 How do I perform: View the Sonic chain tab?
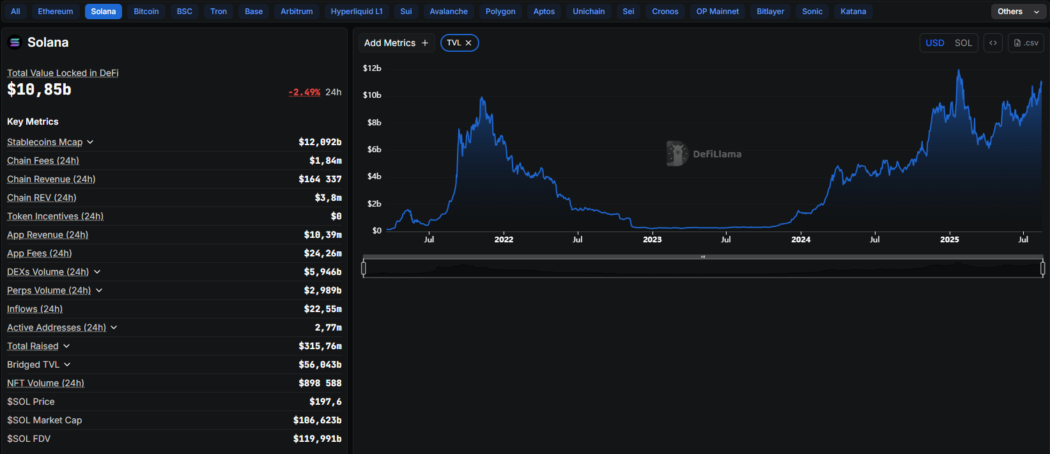[812, 12]
